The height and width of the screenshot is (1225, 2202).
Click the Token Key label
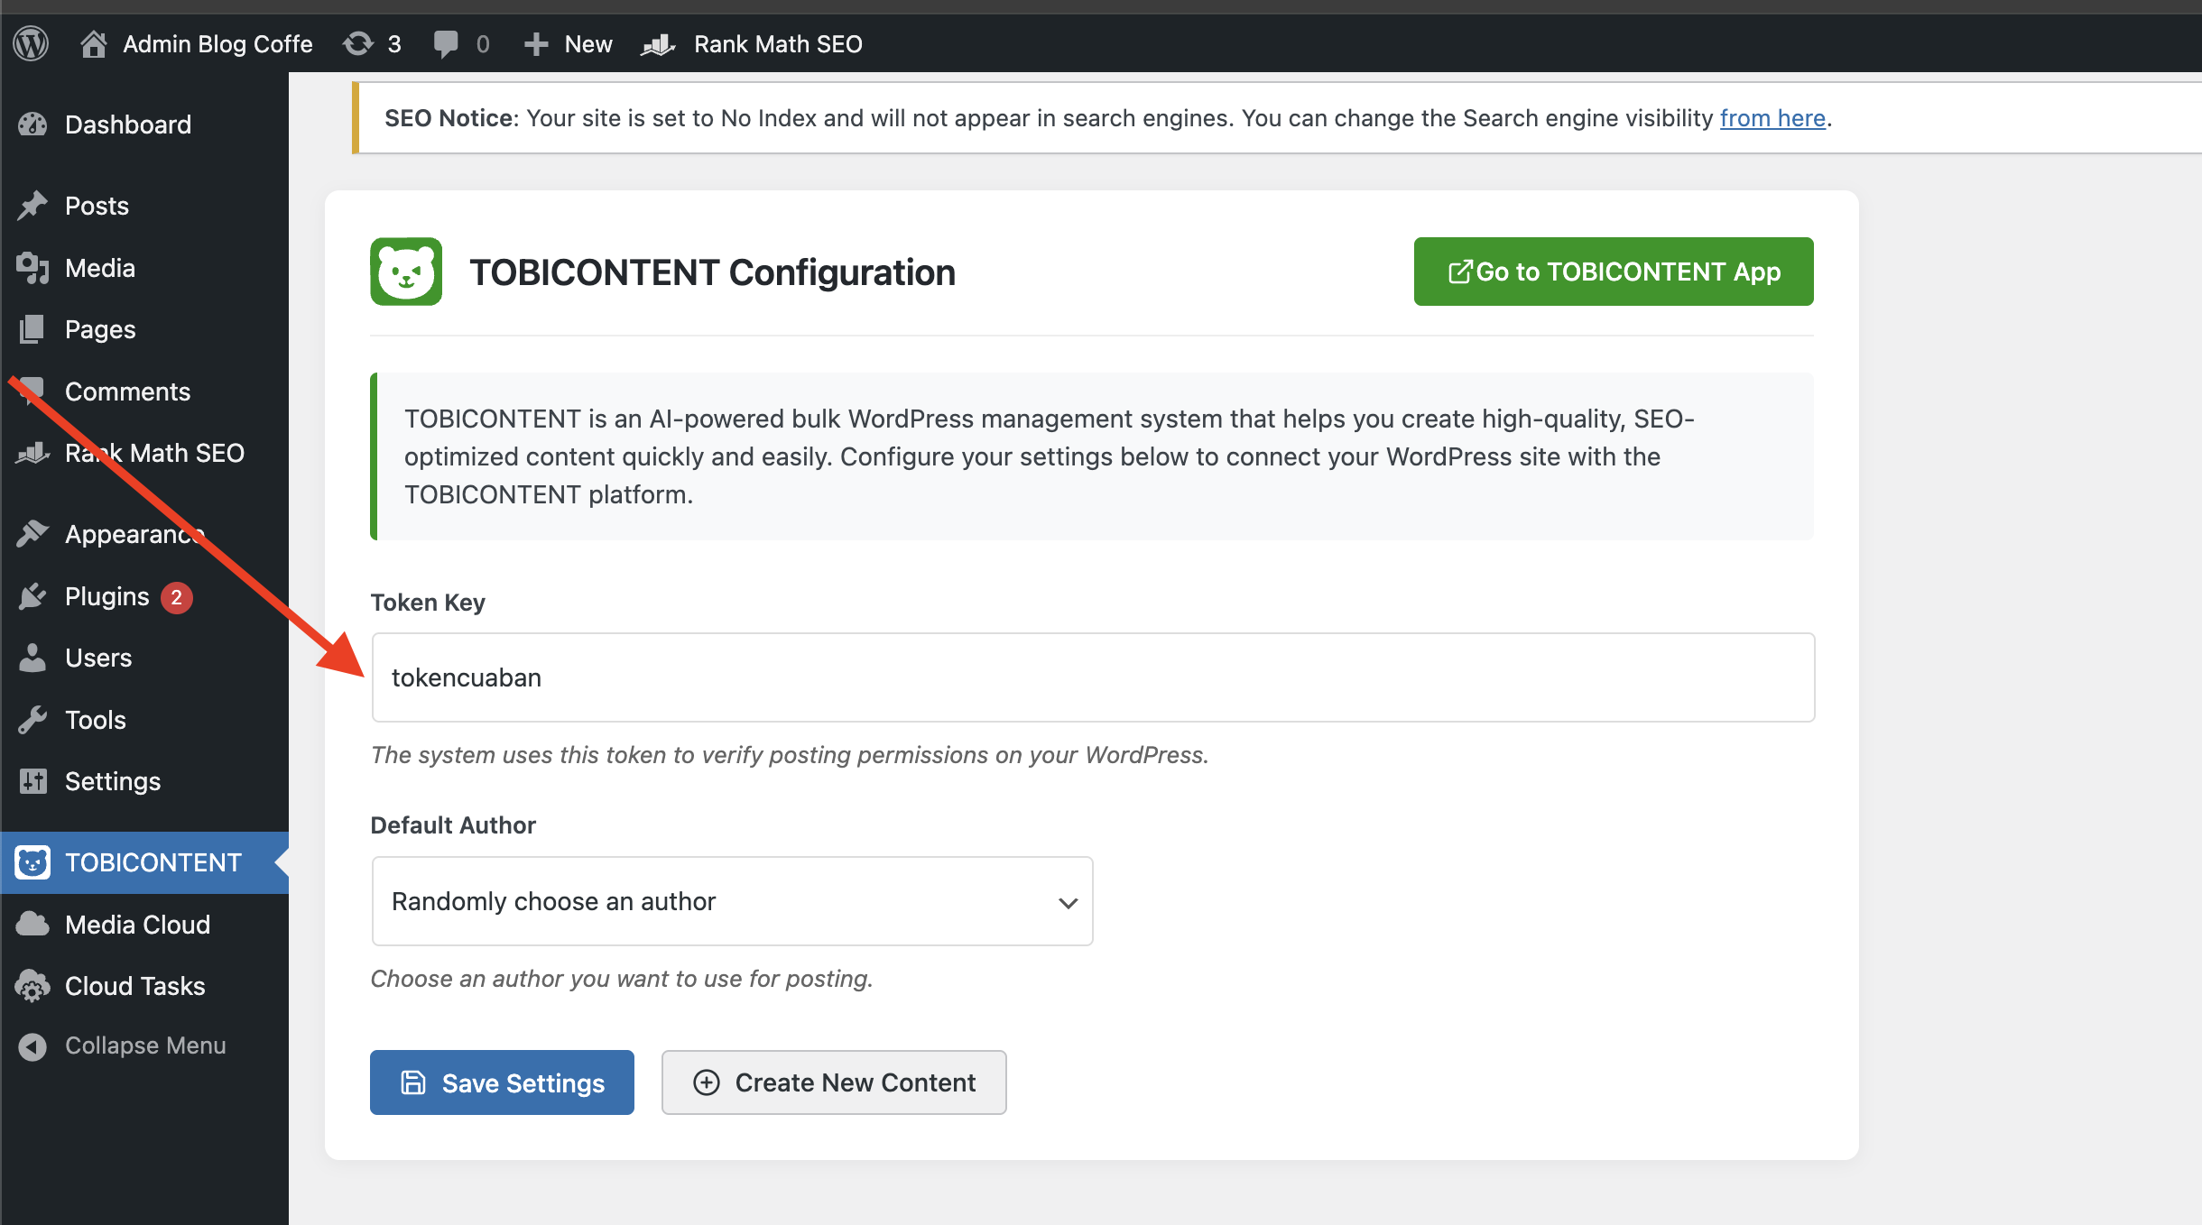[x=428, y=603]
